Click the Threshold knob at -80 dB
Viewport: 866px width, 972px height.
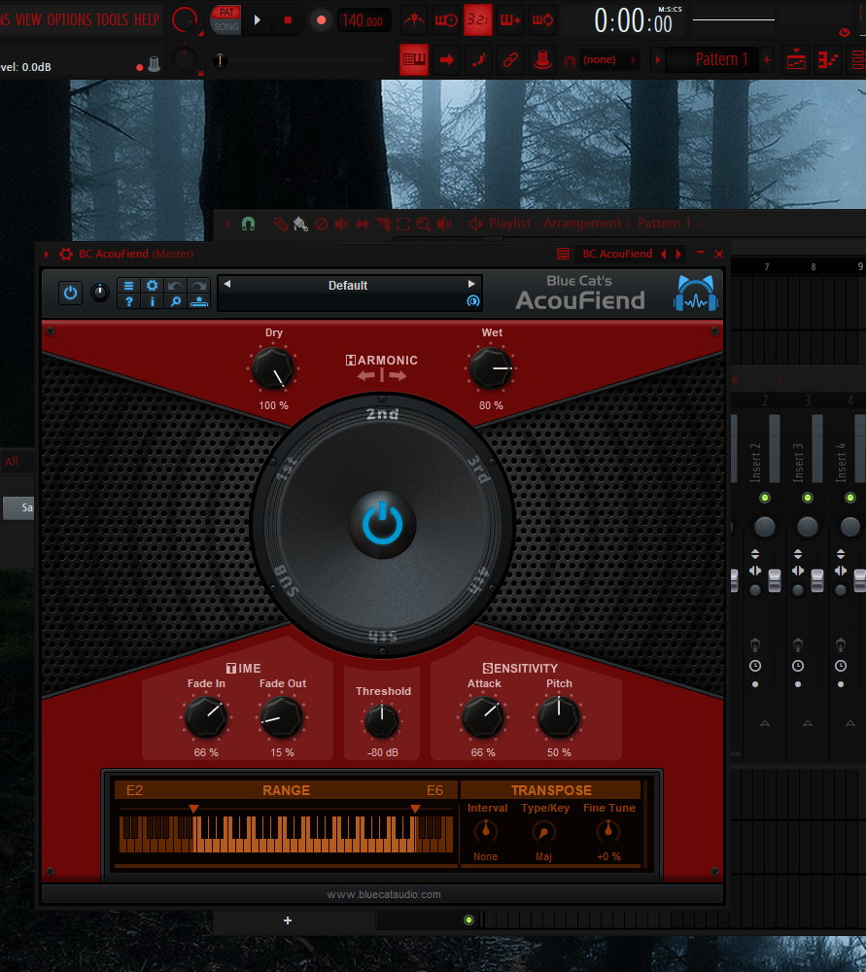pos(382,721)
